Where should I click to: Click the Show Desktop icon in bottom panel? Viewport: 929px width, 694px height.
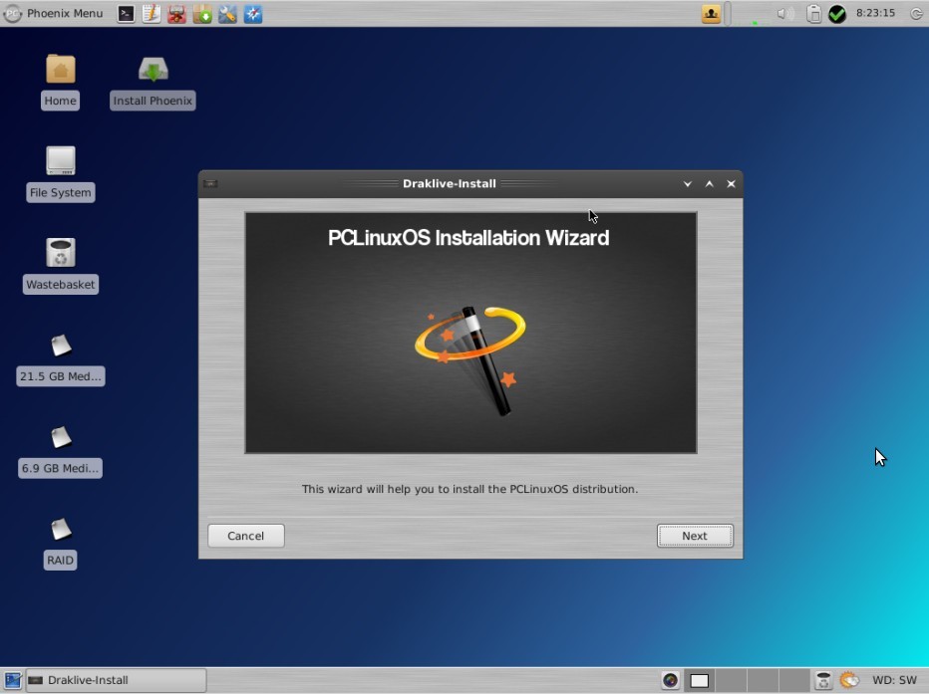tap(12, 680)
